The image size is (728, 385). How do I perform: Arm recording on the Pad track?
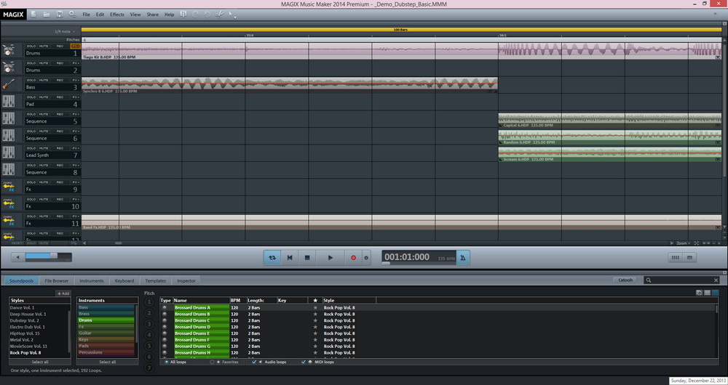(60, 97)
